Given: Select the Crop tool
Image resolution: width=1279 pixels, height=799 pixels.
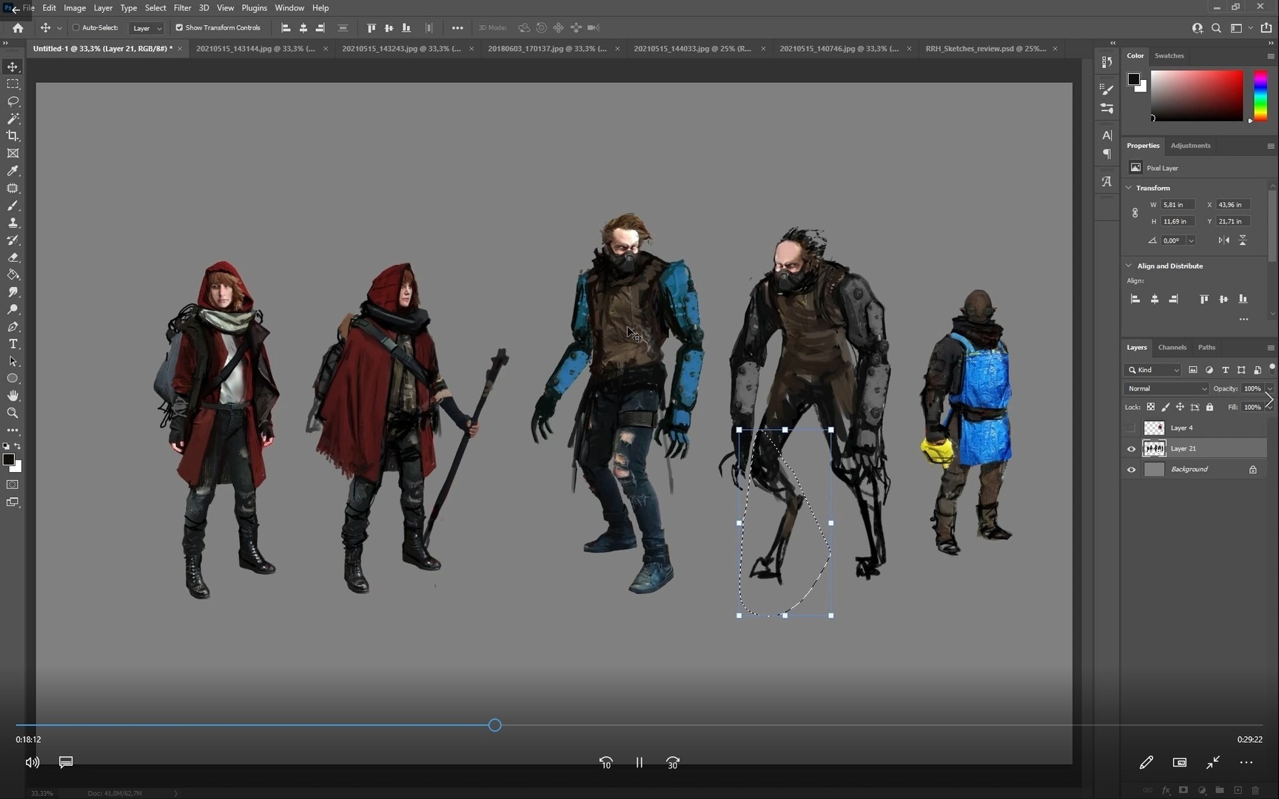Looking at the screenshot, I should [13, 136].
